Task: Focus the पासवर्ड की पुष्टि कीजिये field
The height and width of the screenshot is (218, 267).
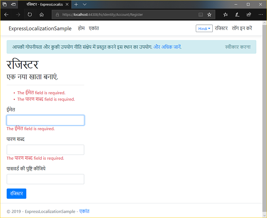Action: (45, 179)
